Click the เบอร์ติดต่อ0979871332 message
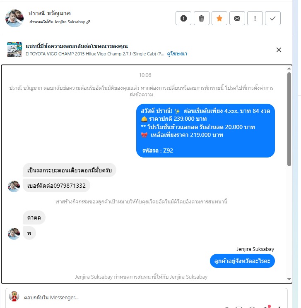 (x=56, y=186)
